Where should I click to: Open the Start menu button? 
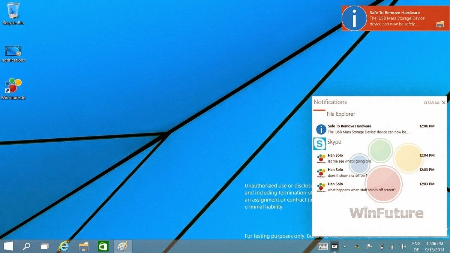8,246
